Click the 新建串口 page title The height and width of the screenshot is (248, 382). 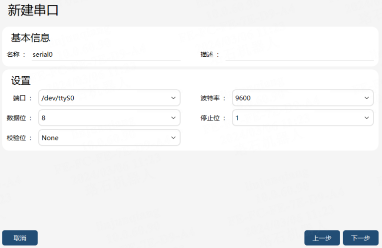point(33,10)
